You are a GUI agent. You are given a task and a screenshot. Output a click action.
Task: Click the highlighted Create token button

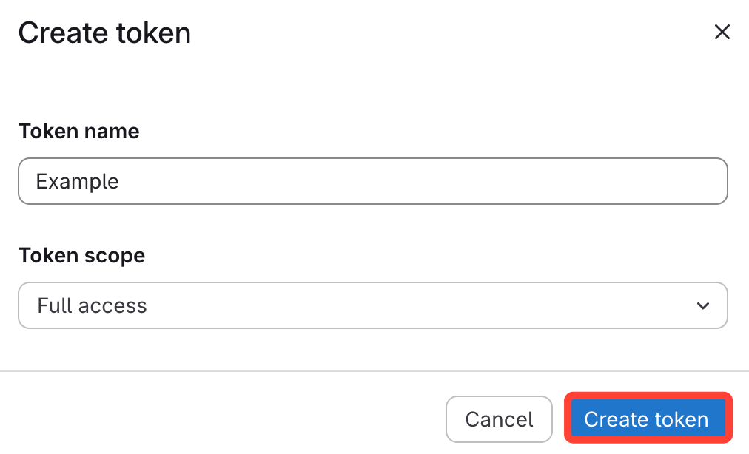[x=648, y=419]
